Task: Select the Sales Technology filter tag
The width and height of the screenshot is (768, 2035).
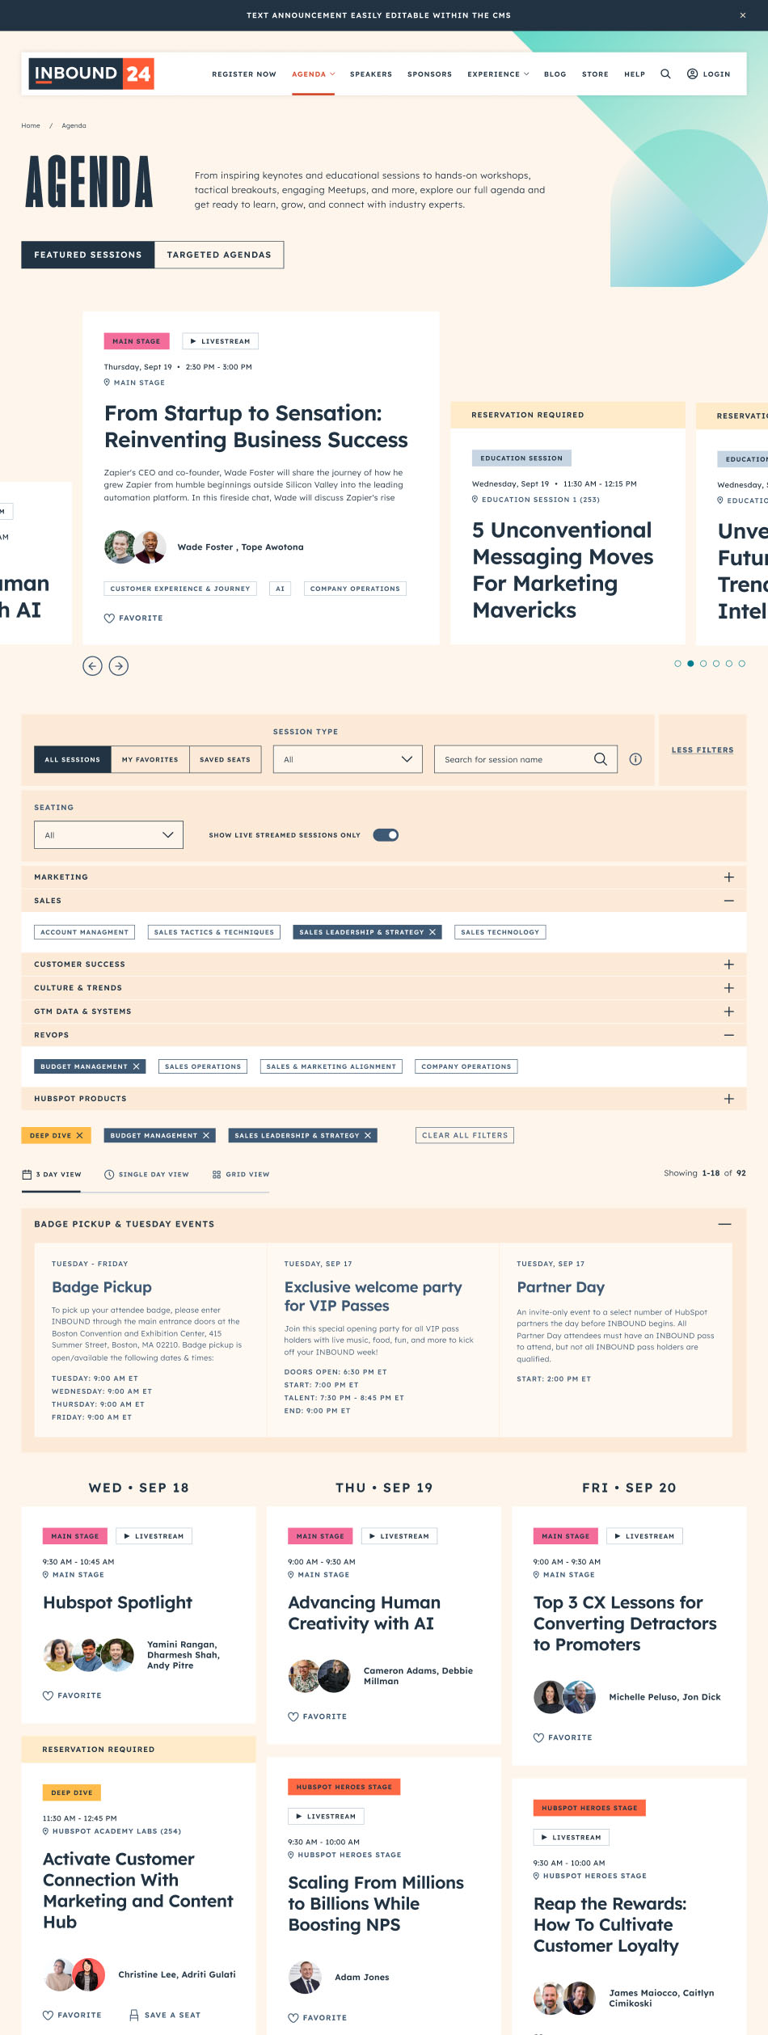Action: (x=500, y=932)
